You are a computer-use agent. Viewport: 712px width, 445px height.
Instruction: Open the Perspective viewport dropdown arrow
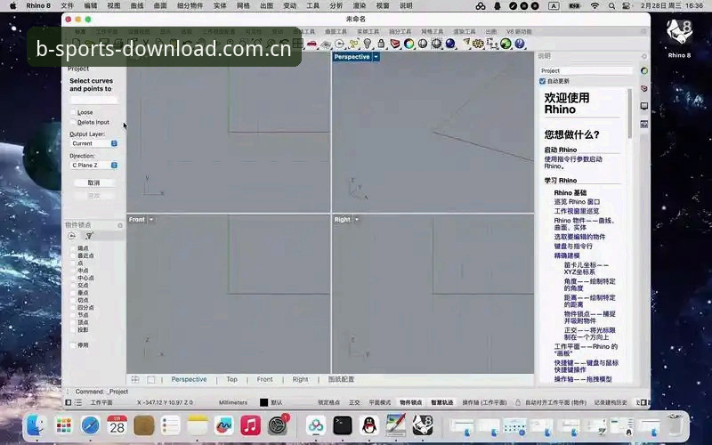[x=376, y=57]
